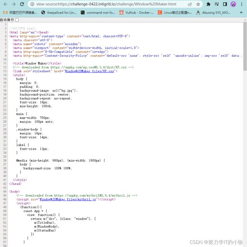Click the meta name="robots" line

(47, 44)
